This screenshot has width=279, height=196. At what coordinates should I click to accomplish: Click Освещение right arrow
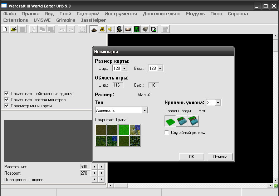tap(102, 179)
